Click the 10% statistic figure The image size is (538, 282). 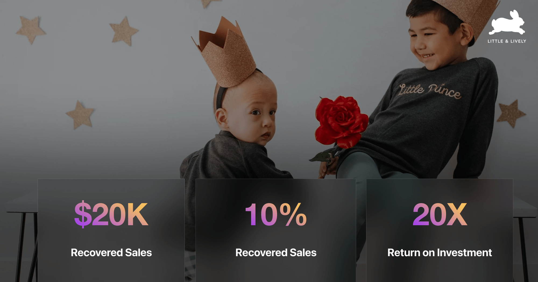pyautogui.click(x=276, y=214)
